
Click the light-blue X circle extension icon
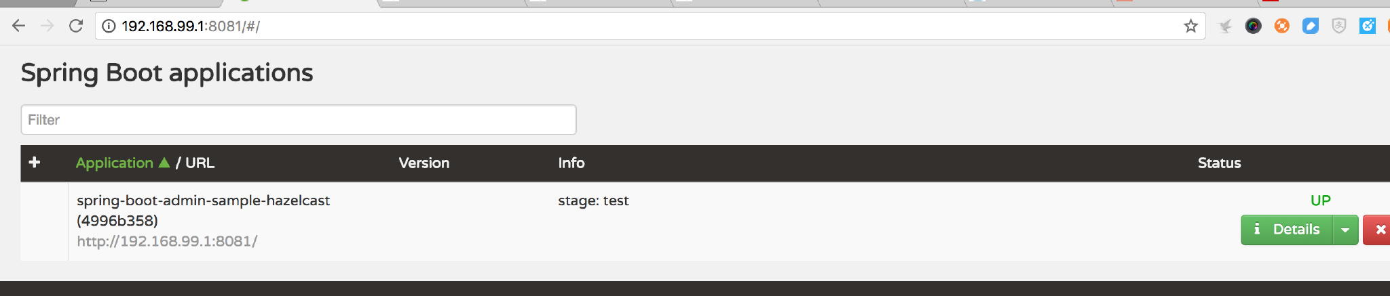click(x=1367, y=26)
